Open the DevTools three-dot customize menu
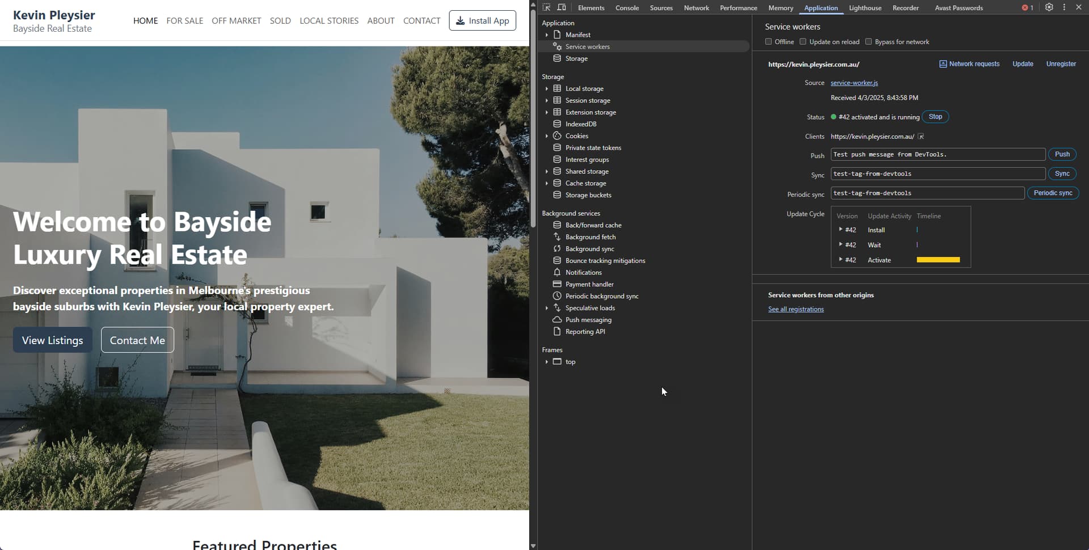1089x550 pixels. click(x=1064, y=7)
